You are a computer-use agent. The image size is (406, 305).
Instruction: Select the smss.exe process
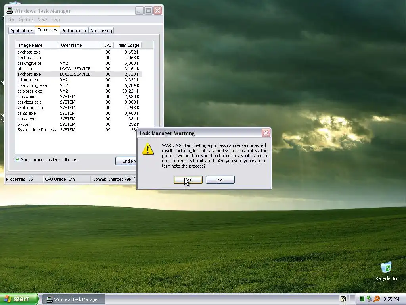(x=79, y=119)
